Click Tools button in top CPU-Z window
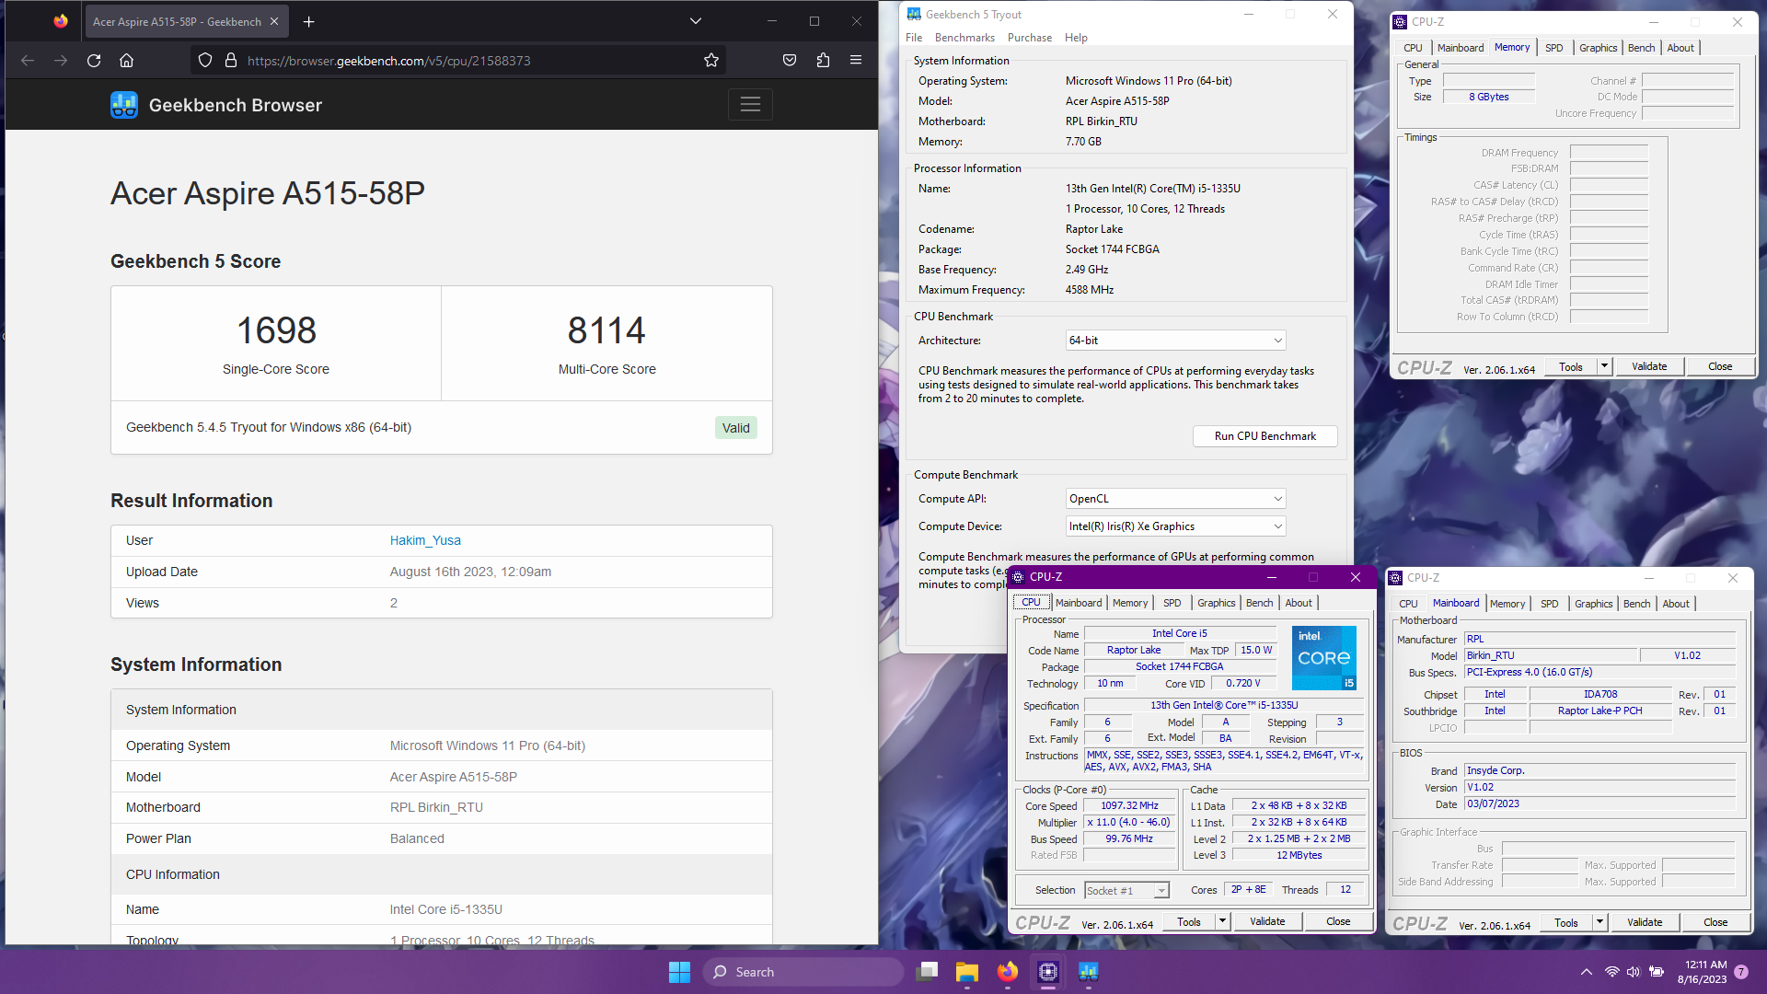 coord(1571,366)
